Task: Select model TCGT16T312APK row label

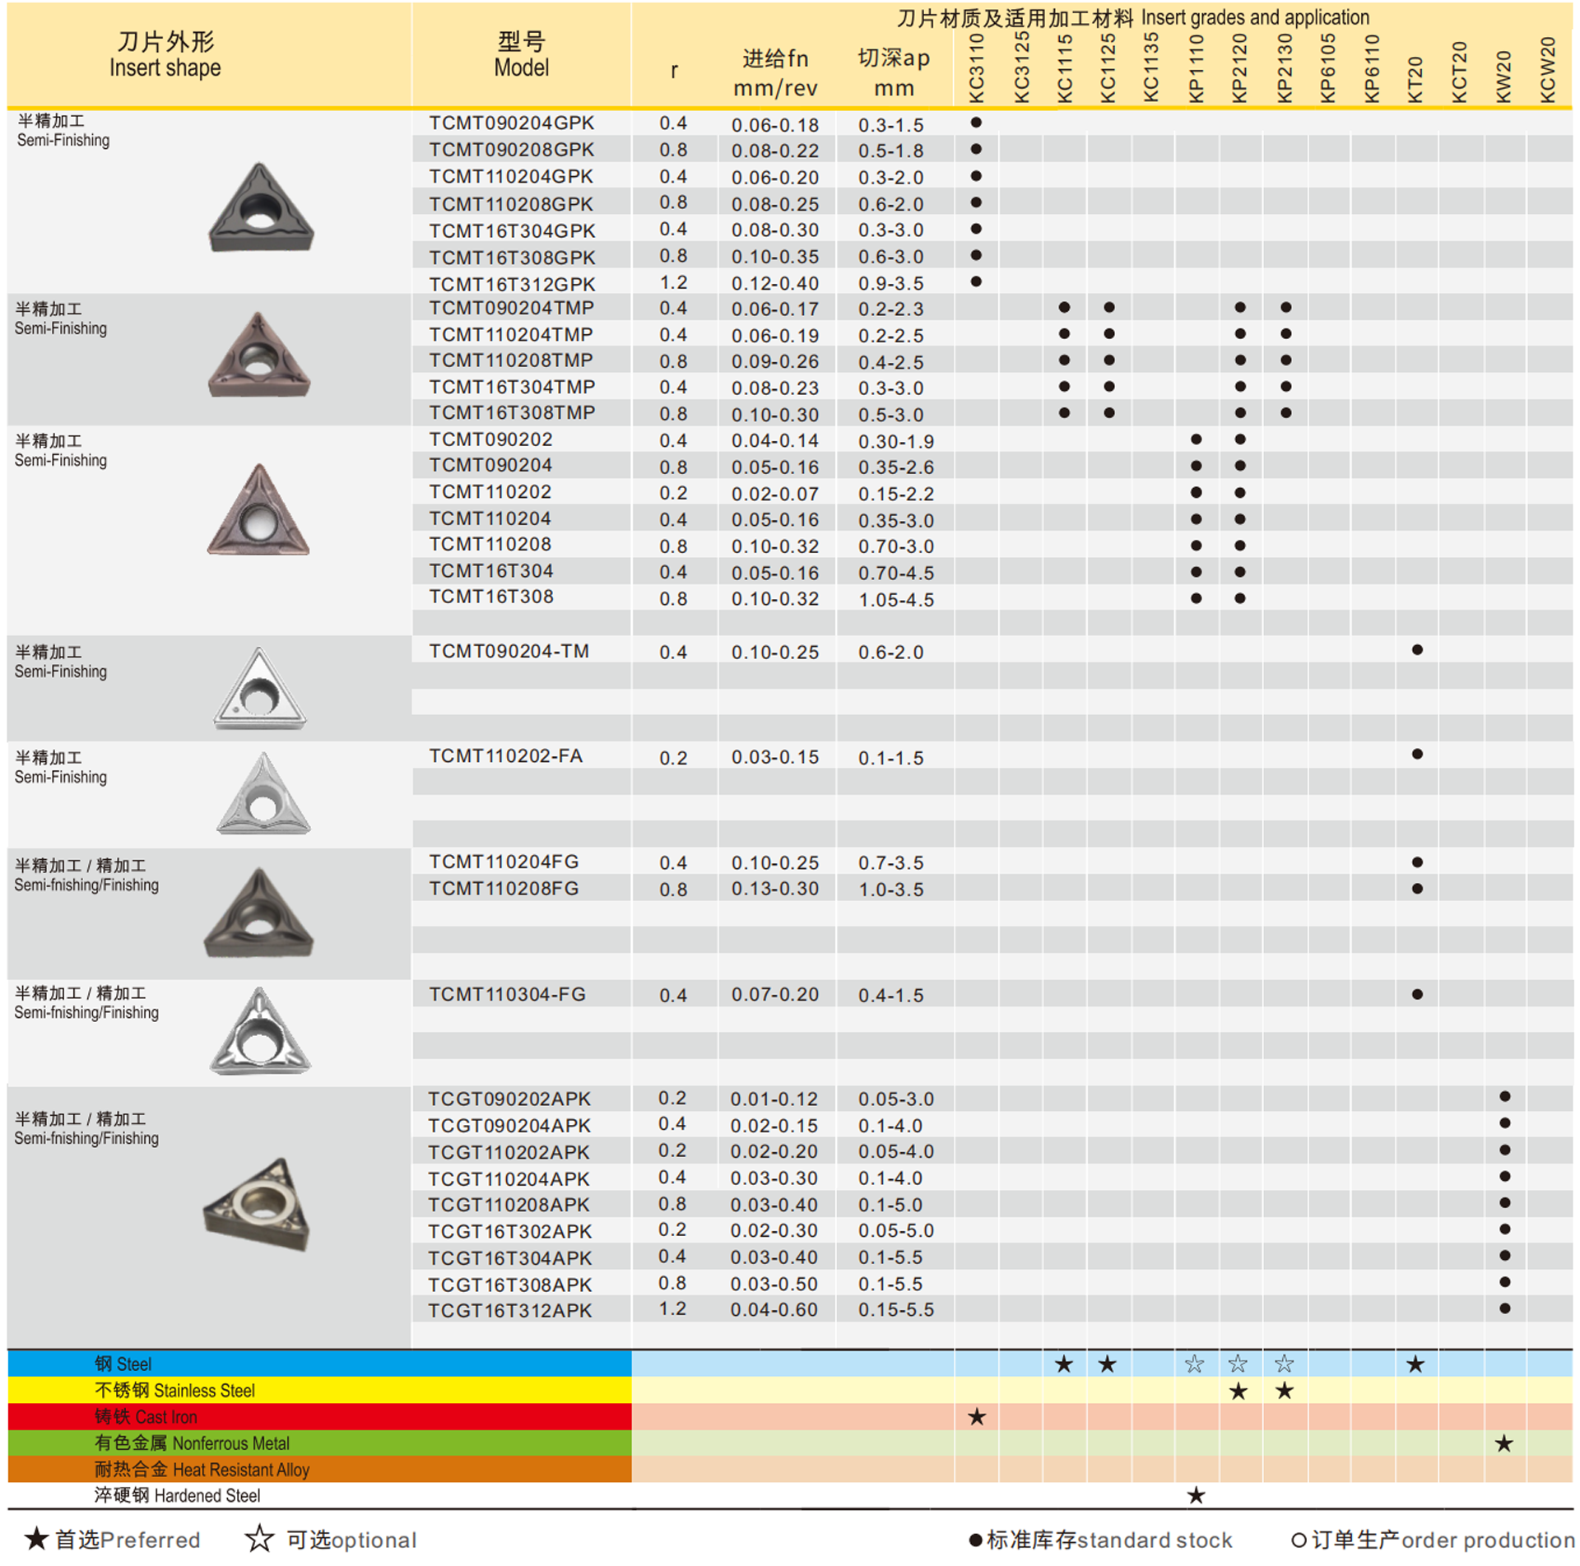Action: pyautogui.click(x=509, y=1310)
